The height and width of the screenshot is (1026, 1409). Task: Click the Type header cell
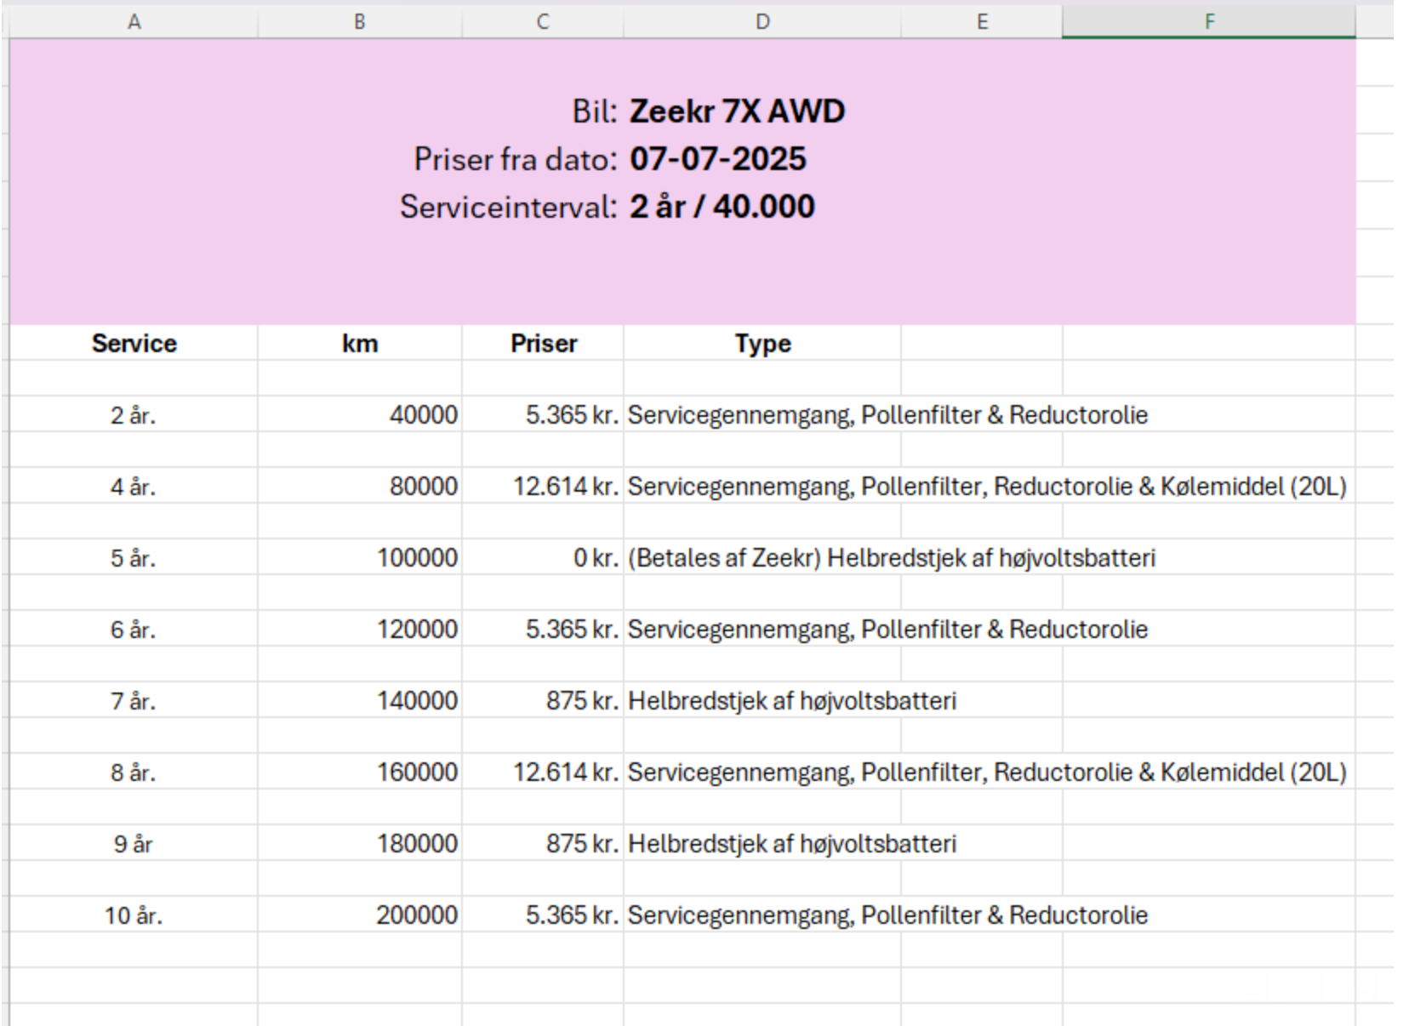762,343
